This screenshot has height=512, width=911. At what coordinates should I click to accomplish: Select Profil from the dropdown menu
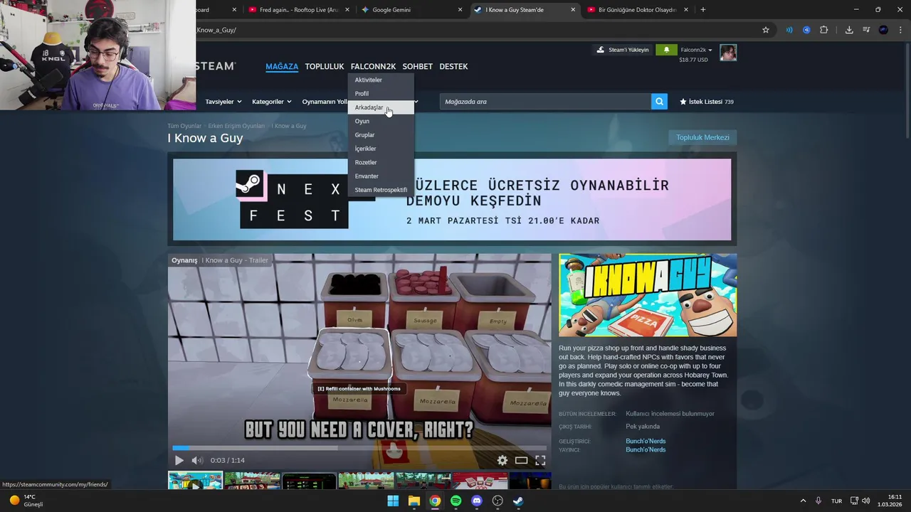click(x=381, y=94)
